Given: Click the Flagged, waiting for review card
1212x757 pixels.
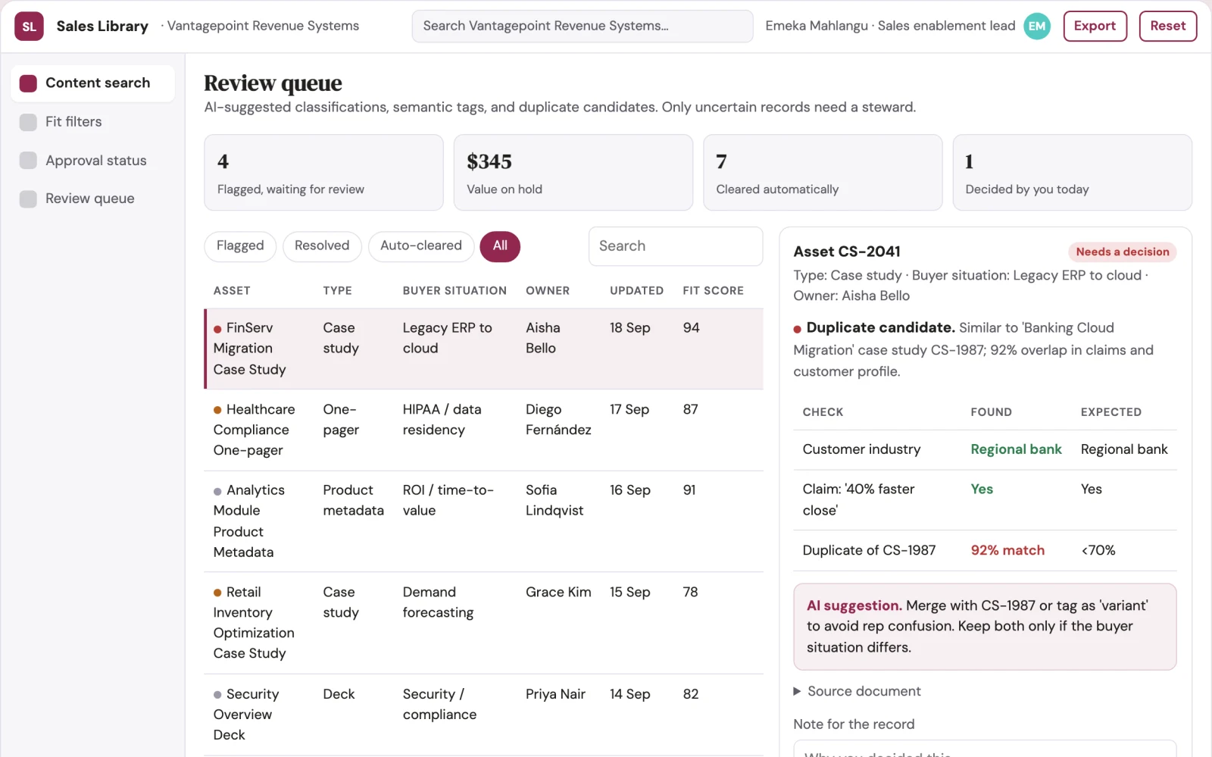Looking at the screenshot, I should [x=323, y=173].
